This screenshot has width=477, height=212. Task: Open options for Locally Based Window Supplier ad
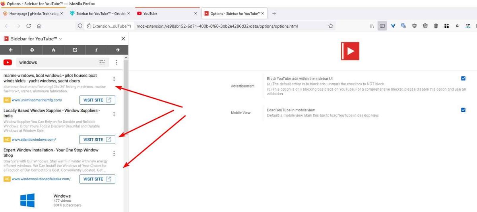pos(114,114)
